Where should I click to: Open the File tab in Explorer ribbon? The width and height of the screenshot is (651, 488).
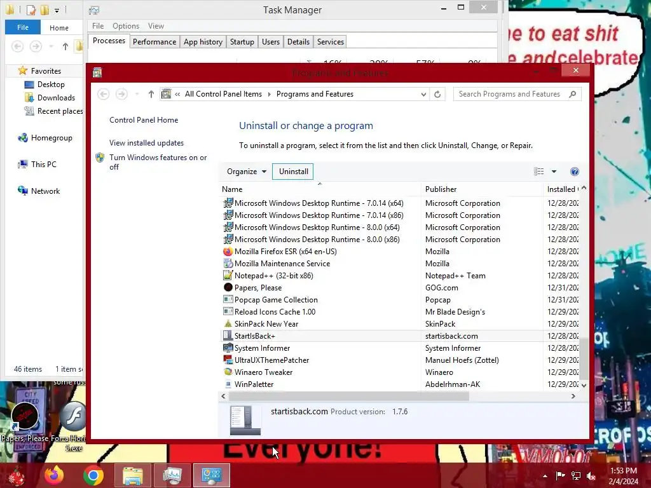(23, 27)
